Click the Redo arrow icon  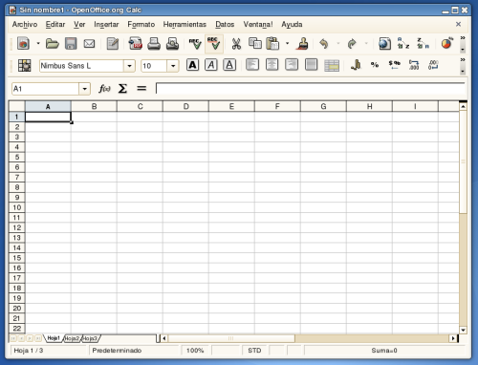coord(352,43)
